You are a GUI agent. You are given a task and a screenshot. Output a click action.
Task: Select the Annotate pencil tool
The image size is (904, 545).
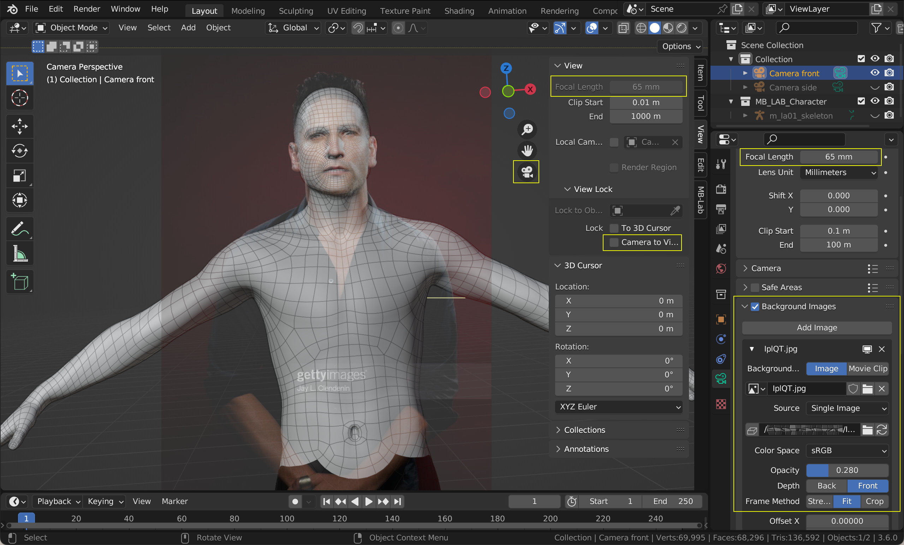[19, 229]
